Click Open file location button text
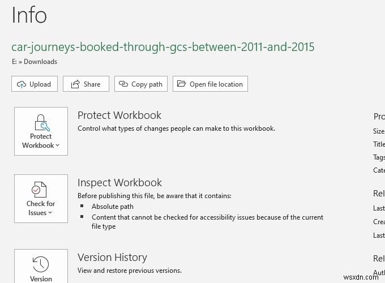 click(x=216, y=84)
